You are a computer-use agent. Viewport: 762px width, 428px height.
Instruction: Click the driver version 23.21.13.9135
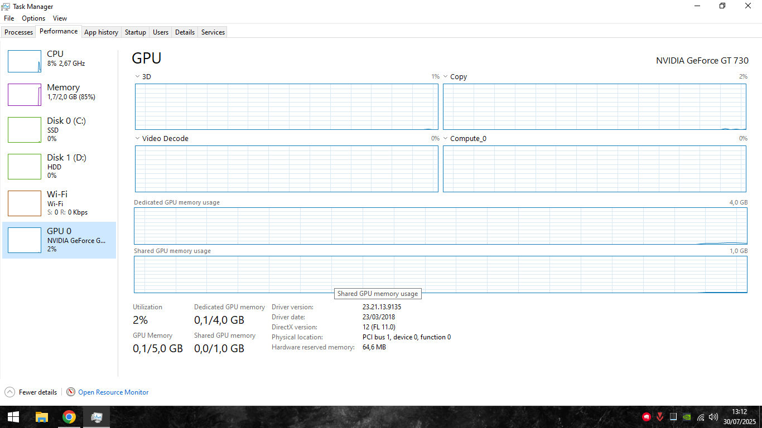point(382,307)
